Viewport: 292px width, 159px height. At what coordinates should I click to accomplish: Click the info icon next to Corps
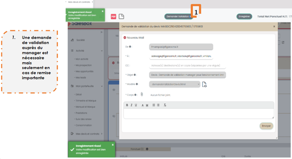(135, 95)
